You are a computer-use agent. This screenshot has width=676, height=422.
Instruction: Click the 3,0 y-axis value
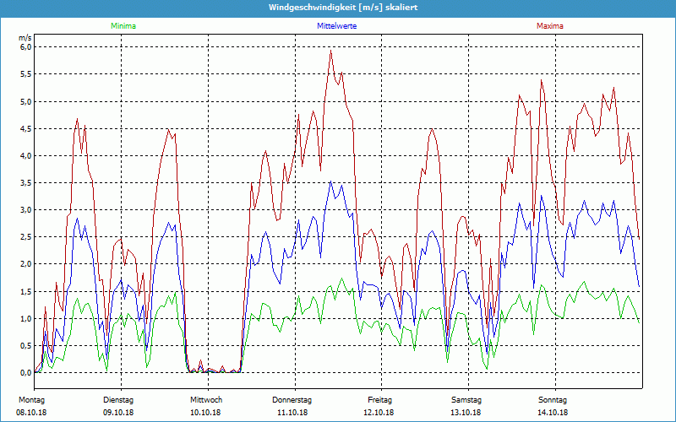coord(26,210)
